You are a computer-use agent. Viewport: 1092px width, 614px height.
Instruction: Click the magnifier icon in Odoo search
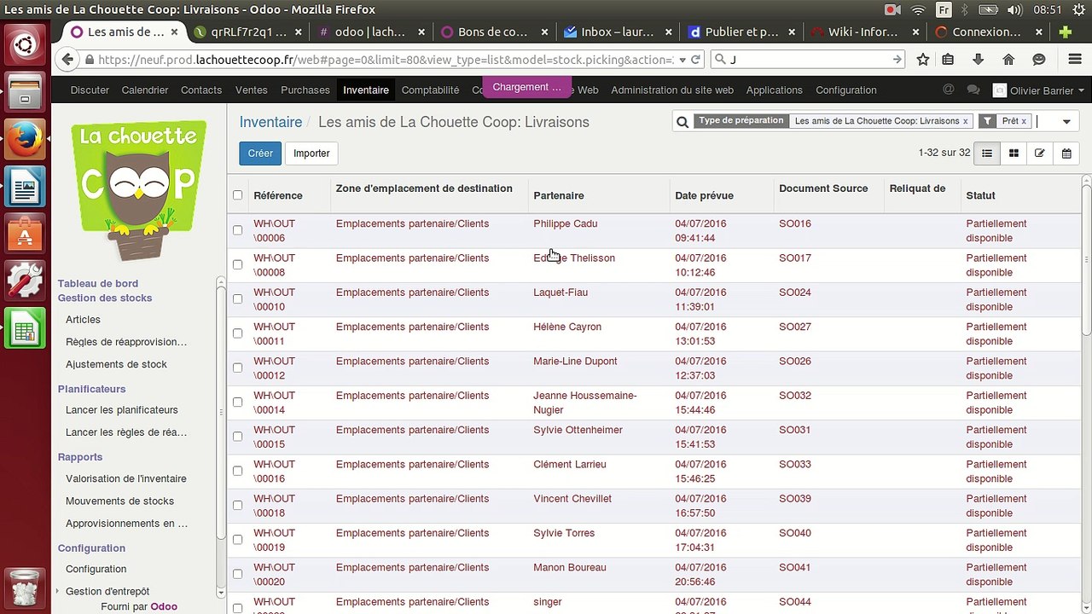pos(682,122)
